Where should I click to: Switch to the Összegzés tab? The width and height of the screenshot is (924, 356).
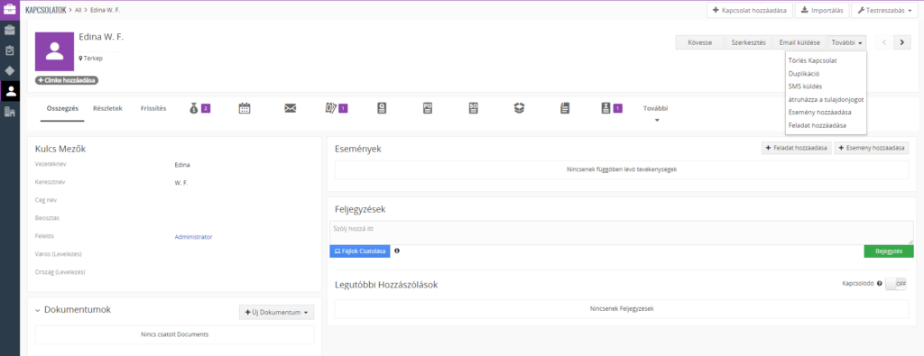pos(62,108)
